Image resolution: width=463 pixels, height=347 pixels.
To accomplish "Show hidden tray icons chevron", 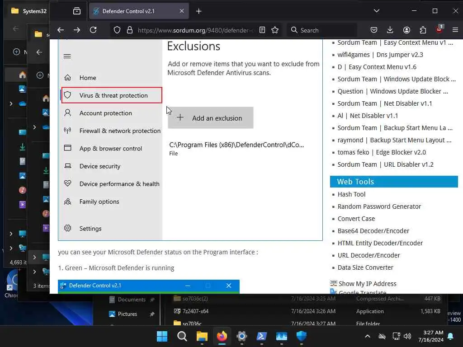I will tap(367, 336).
